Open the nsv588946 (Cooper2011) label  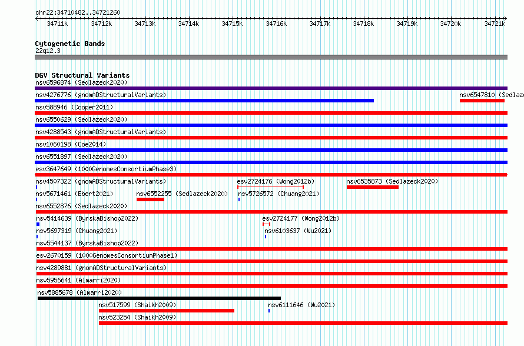(x=74, y=107)
